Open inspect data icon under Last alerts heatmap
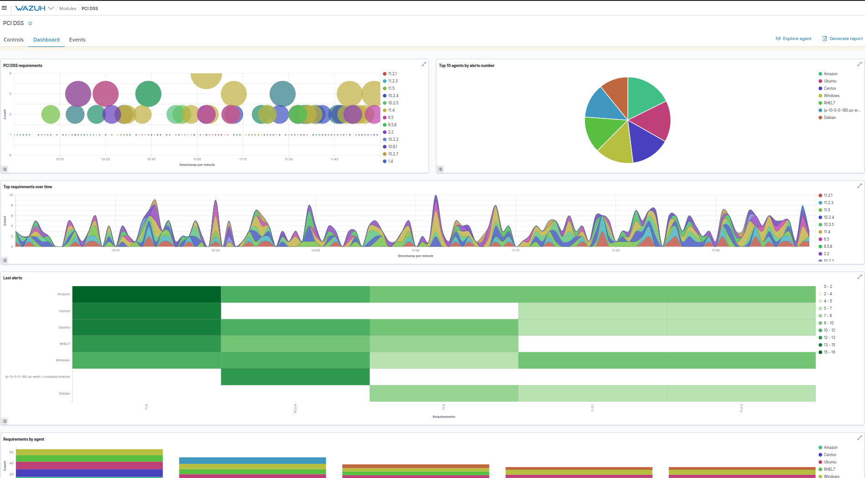The width and height of the screenshot is (865, 478). (x=5, y=421)
